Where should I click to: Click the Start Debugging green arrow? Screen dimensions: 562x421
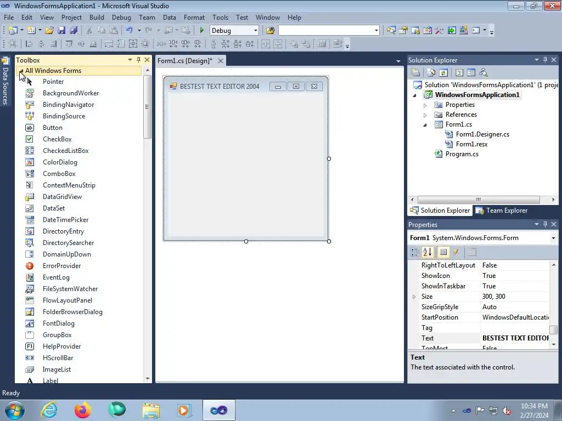pos(201,31)
